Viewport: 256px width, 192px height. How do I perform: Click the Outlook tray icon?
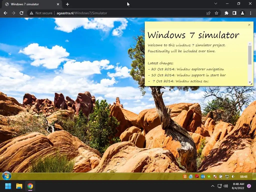point(203,176)
